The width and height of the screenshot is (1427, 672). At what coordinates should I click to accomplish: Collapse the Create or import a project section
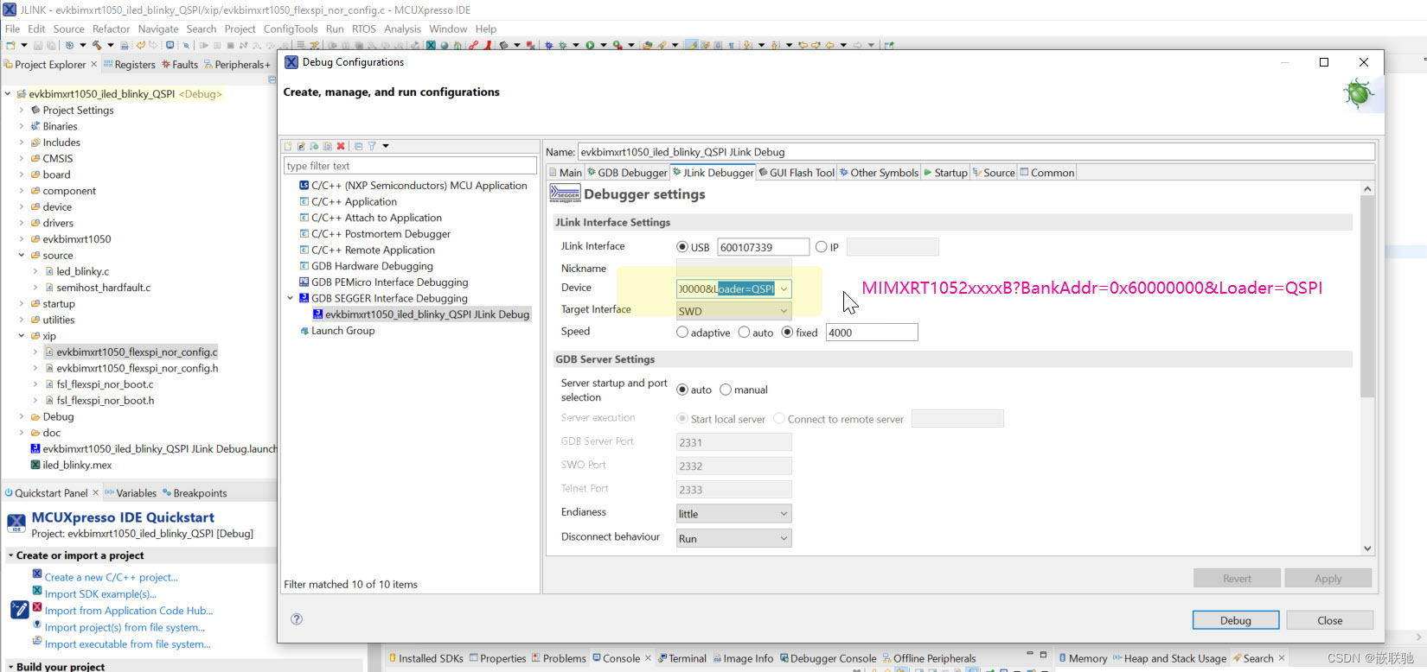point(10,555)
